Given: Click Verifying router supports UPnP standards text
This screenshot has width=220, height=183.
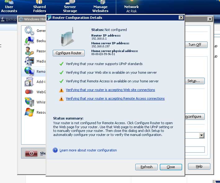Looking at the screenshot, I should click(104, 64).
